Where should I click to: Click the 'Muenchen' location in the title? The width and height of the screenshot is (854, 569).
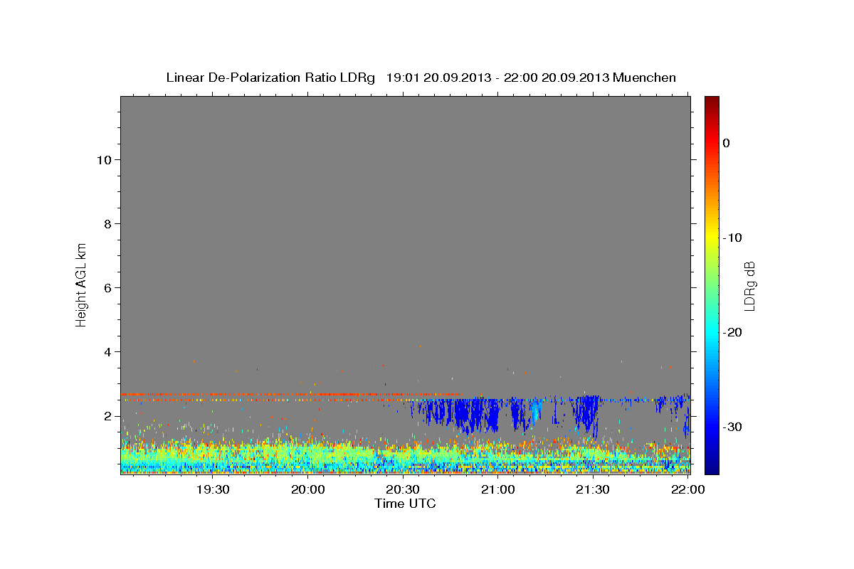click(645, 78)
